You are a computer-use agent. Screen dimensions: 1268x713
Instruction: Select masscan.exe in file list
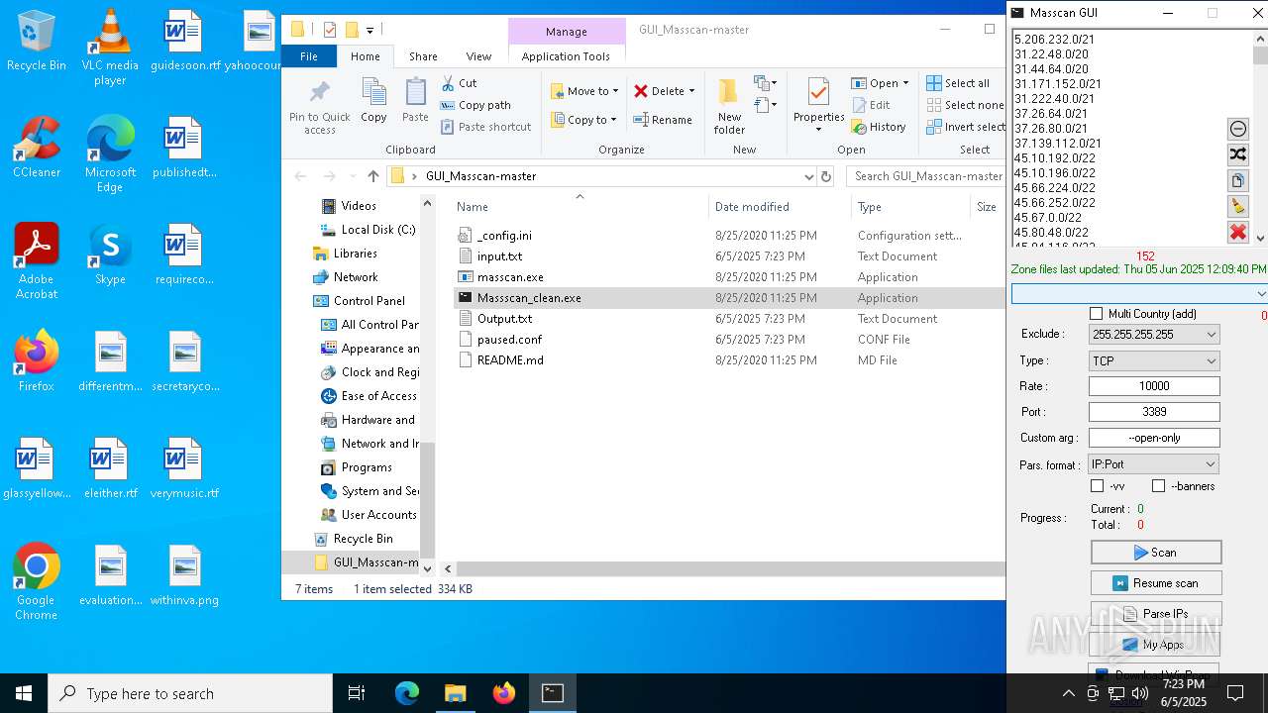coord(509,277)
